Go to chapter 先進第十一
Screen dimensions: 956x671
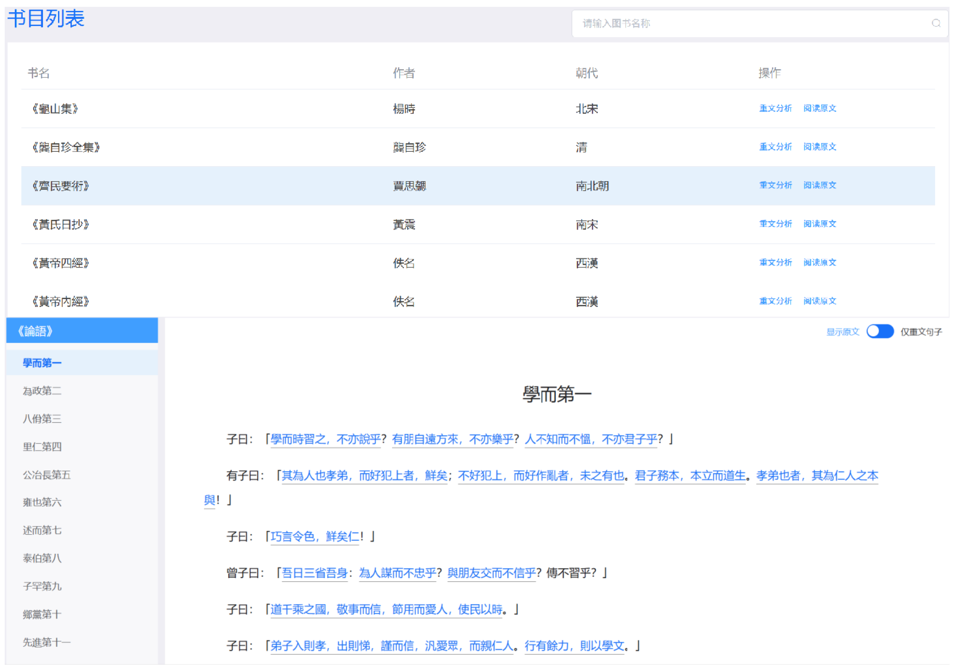[47, 642]
